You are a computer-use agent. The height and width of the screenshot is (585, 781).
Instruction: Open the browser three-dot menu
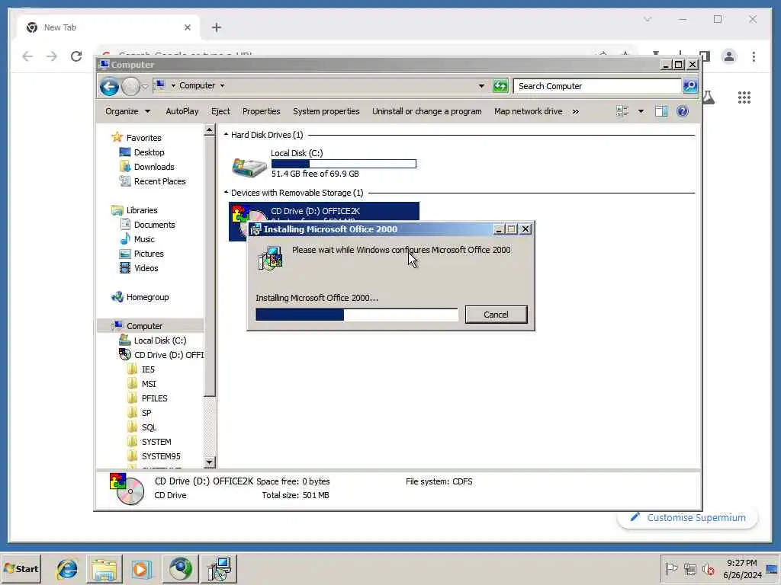pyautogui.click(x=754, y=56)
